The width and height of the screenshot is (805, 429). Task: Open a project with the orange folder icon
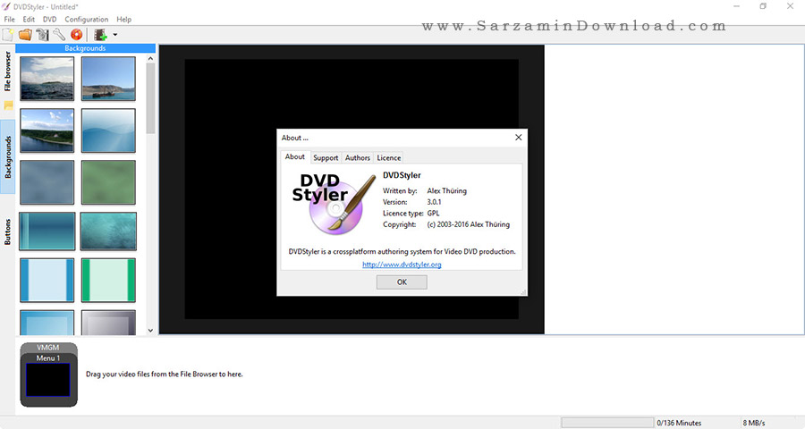click(x=25, y=35)
